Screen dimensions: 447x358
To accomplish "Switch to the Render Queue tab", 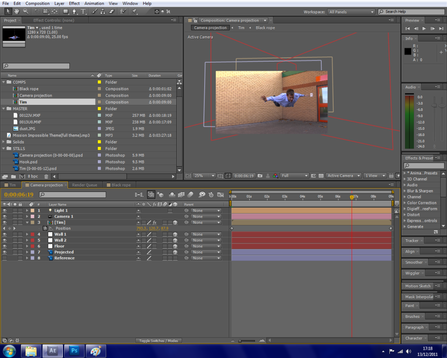I will [85, 185].
